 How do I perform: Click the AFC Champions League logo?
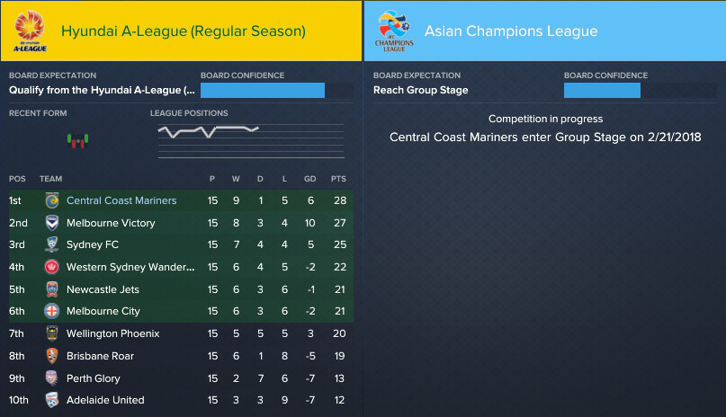pos(394,31)
